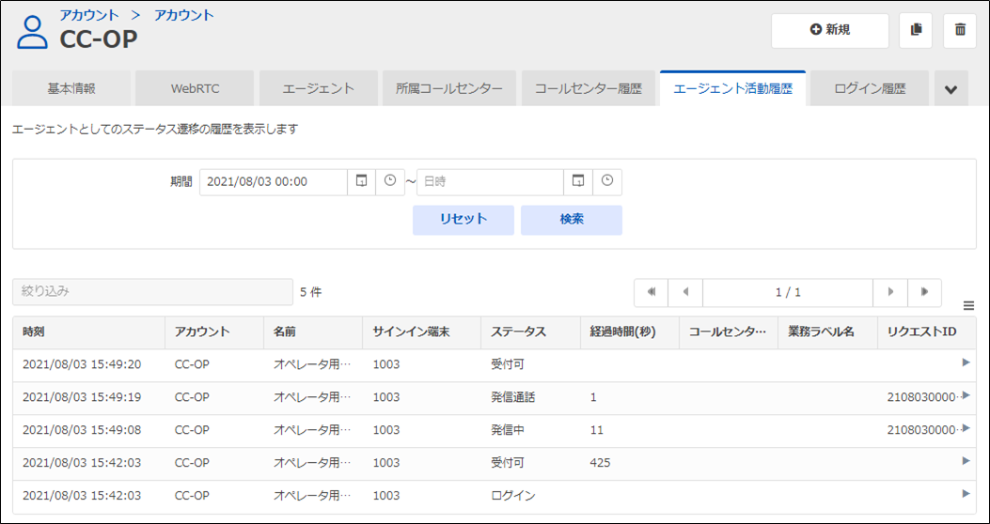The height and width of the screenshot is (524, 990).
Task: Click the 新規 button
Action: coord(829,31)
